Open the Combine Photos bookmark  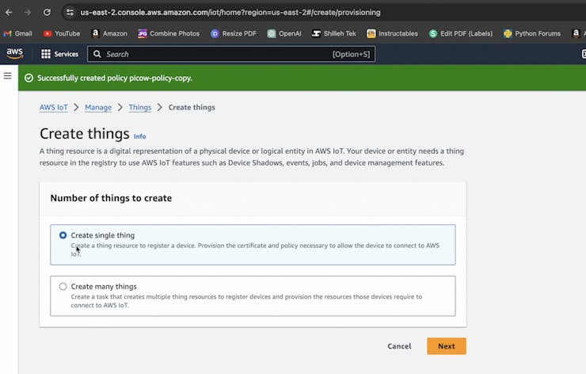[169, 33]
